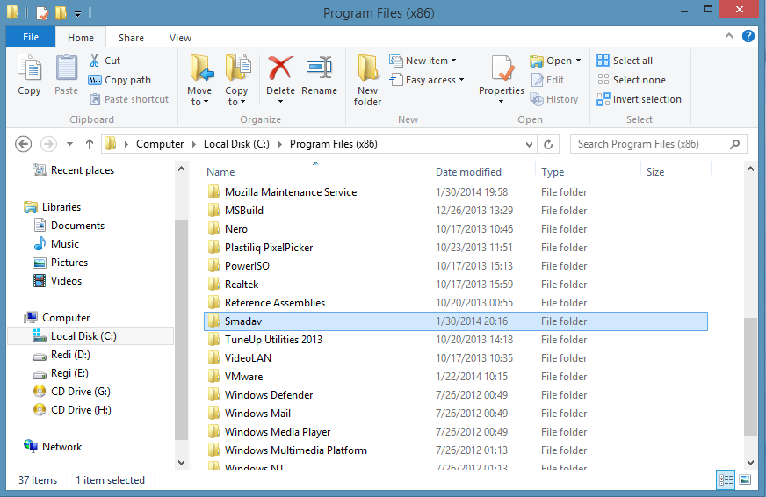Click the navigation pane scroll down arrow
Viewport: 766px width, 497px height.
click(181, 463)
